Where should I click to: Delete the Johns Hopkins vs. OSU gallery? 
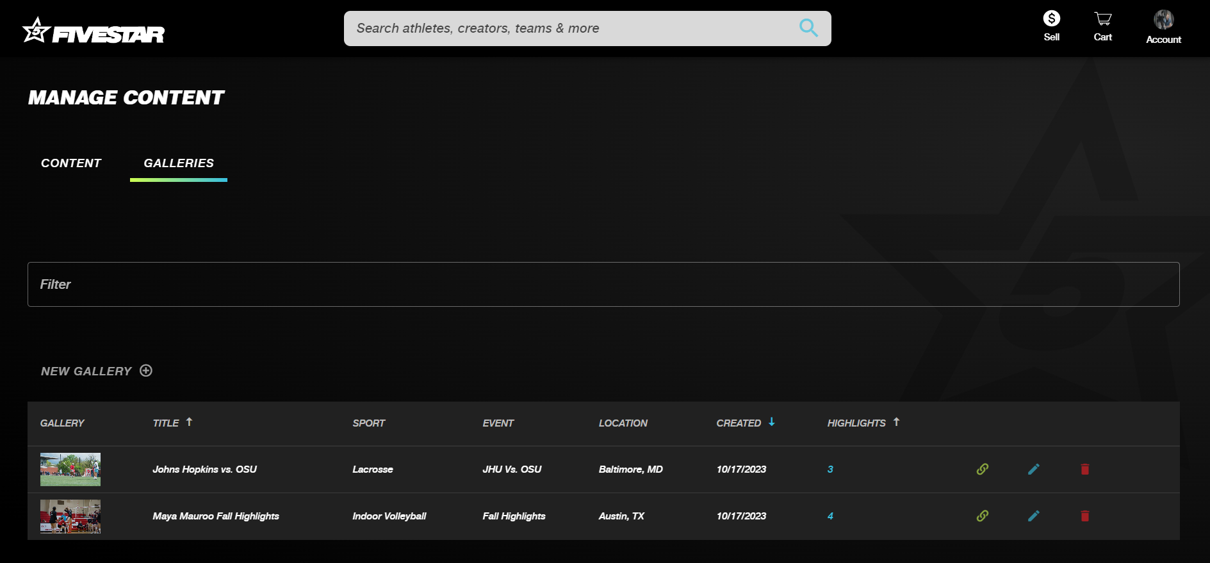(x=1084, y=469)
